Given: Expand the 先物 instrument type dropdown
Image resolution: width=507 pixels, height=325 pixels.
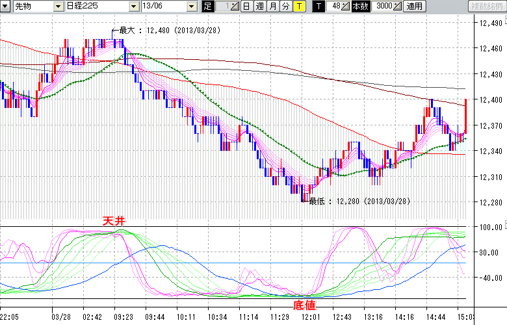Looking at the screenshot, I should point(58,6).
